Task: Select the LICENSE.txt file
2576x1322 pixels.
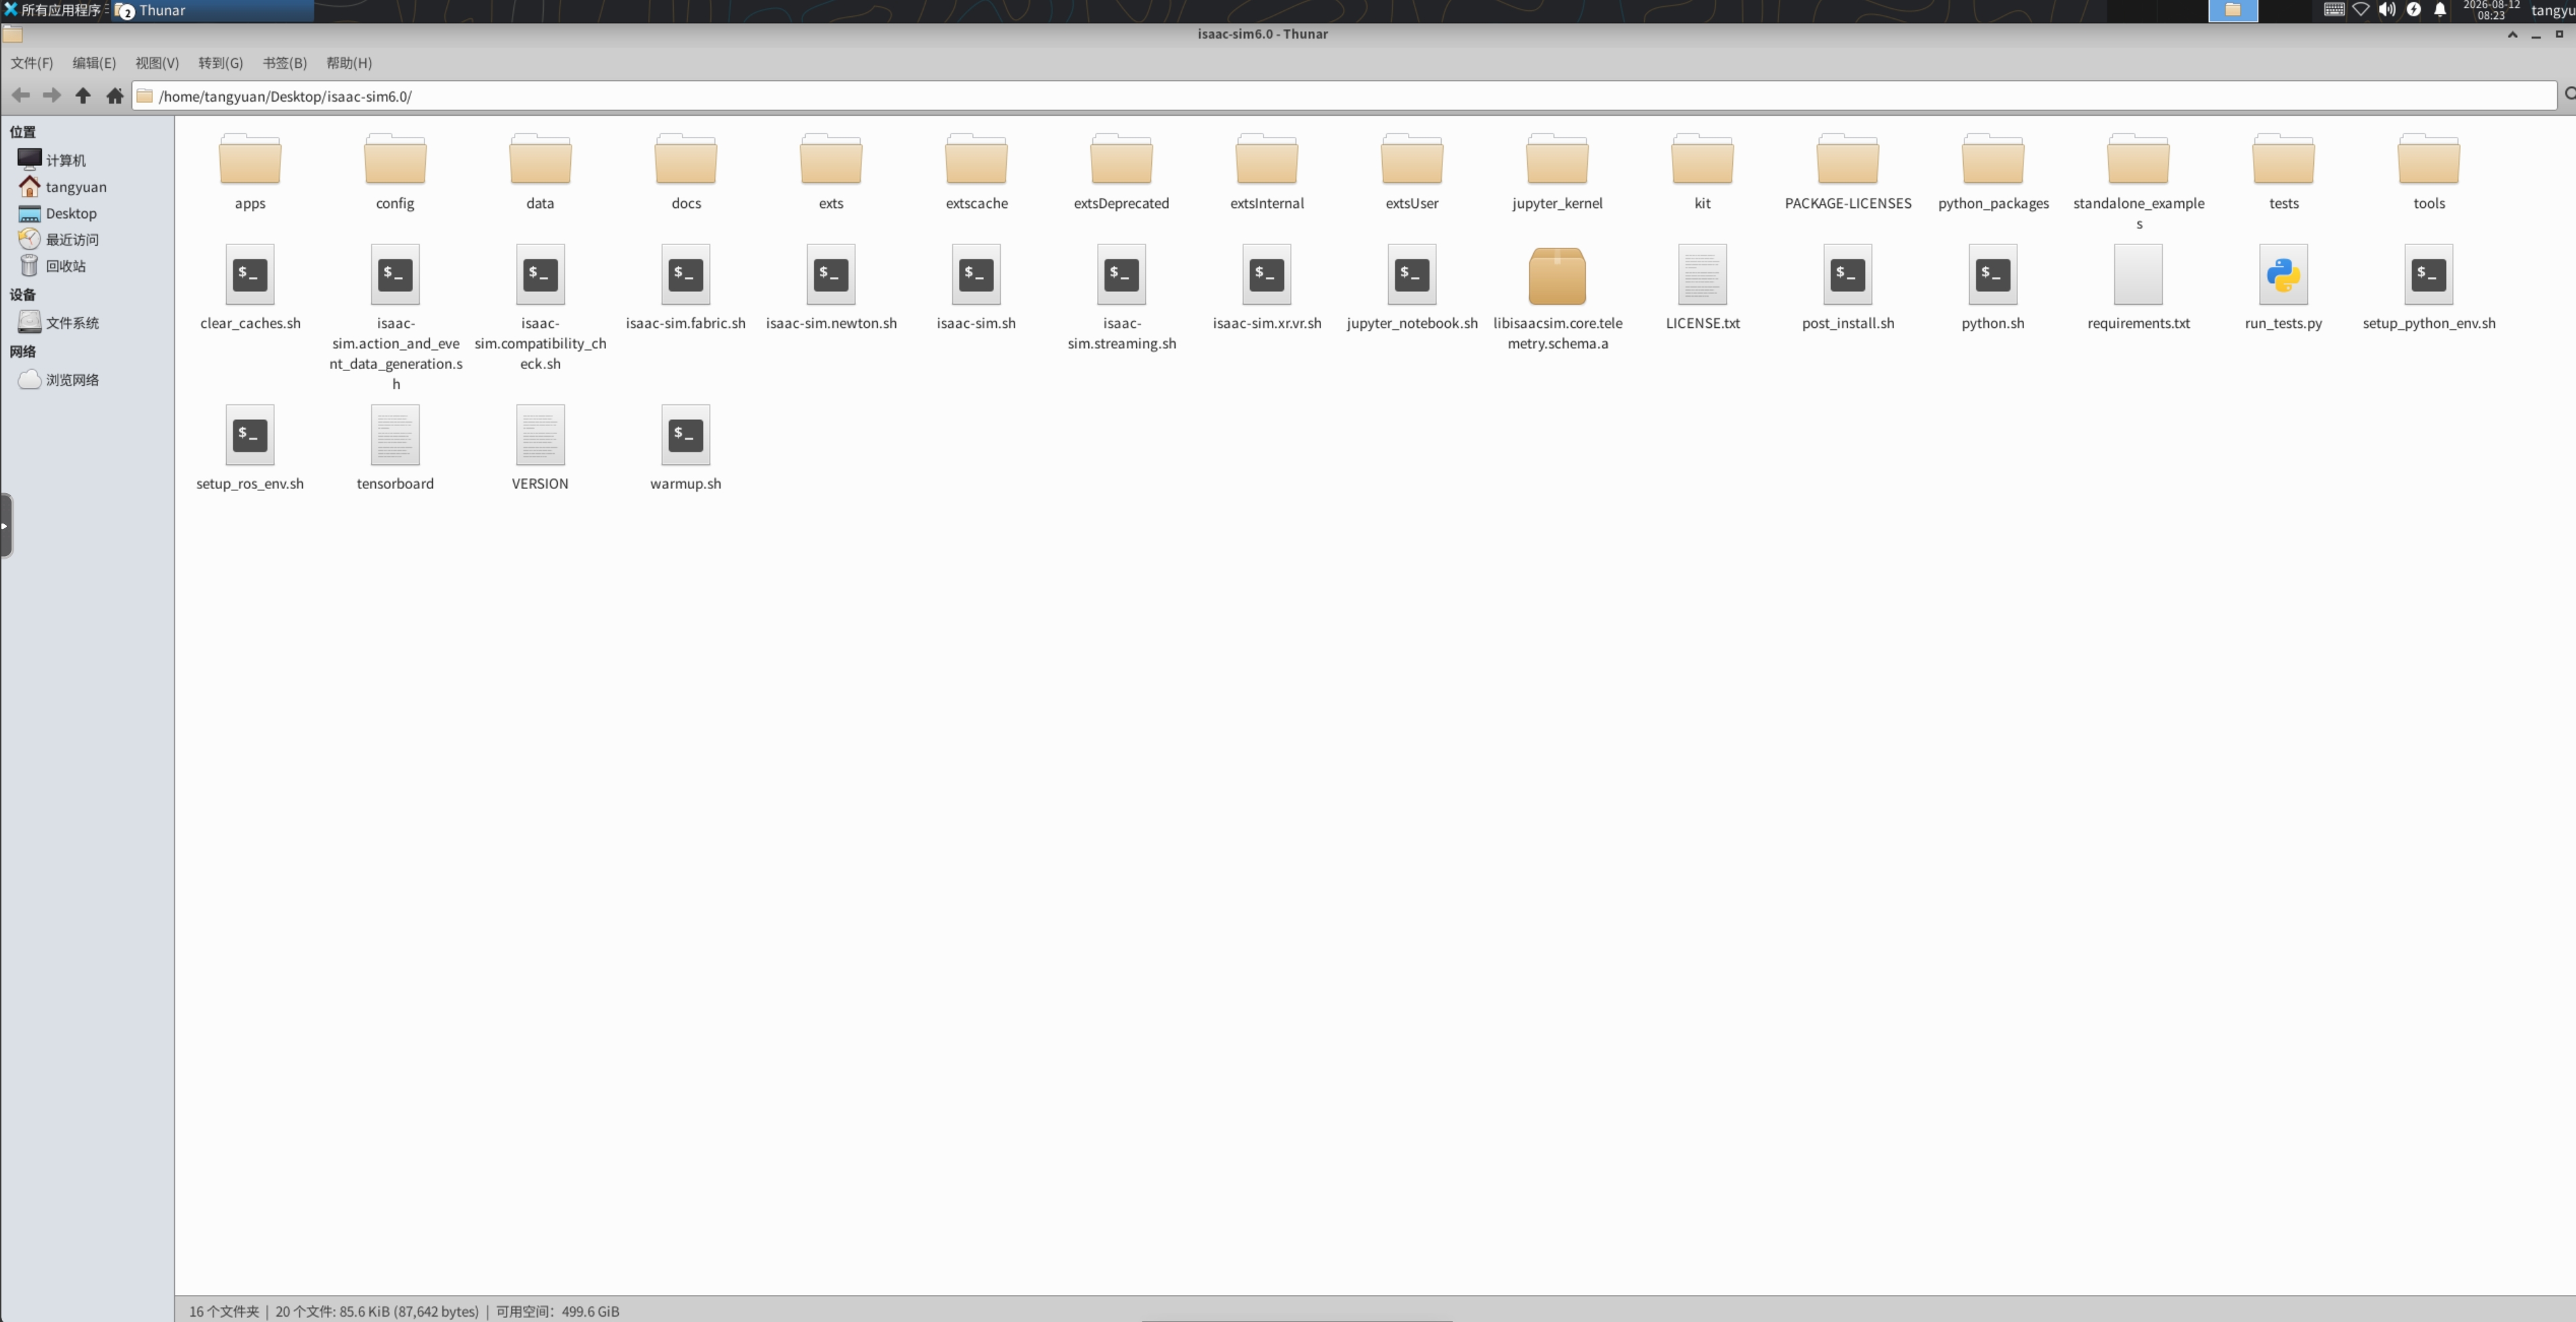Action: coord(1702,275)
